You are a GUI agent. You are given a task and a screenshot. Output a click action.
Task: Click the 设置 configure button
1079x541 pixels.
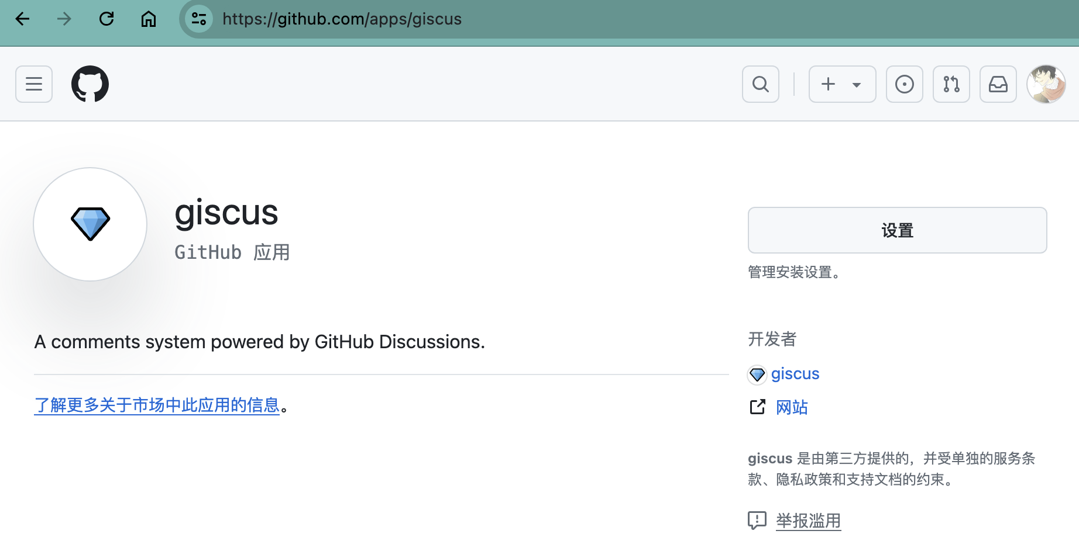coord(898,230)
